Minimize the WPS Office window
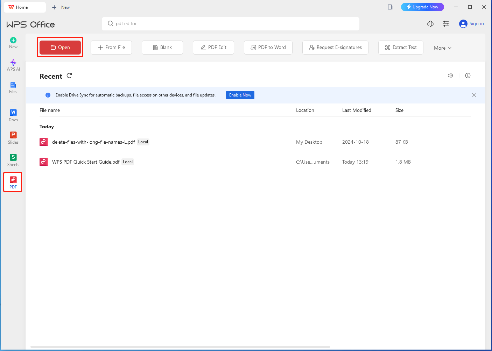Screen dimensions: 492x351 (456, 7)
